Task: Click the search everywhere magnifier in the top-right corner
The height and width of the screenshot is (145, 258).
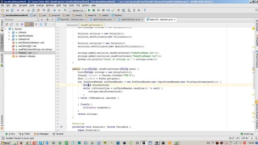Action: [x=256, y=10]
